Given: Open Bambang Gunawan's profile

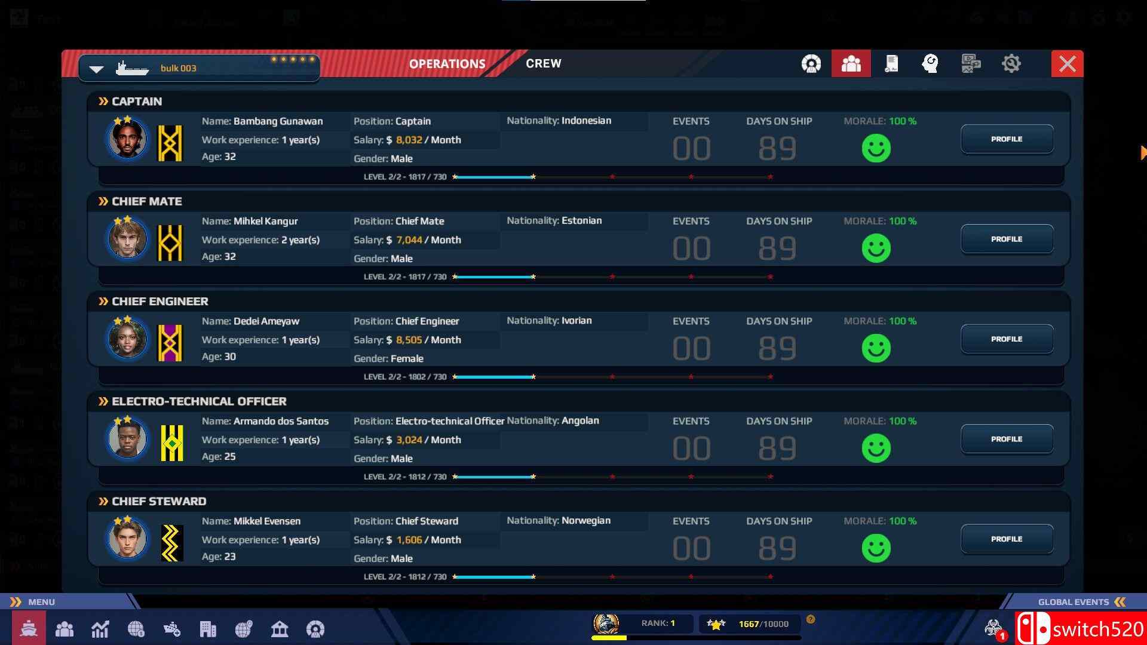Looking at the screenshot, I should click(x=1007, y=139).
